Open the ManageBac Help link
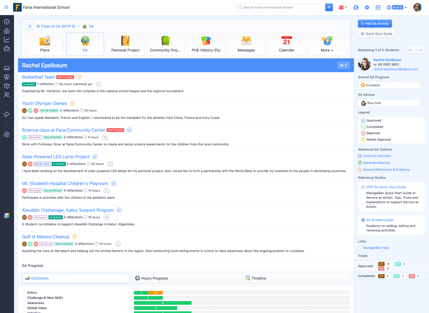 pos(376,248)
